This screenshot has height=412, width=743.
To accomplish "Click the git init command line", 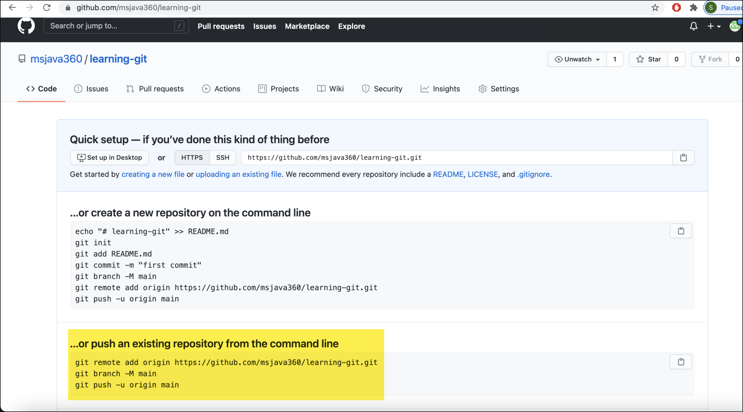I will point(93,243).
